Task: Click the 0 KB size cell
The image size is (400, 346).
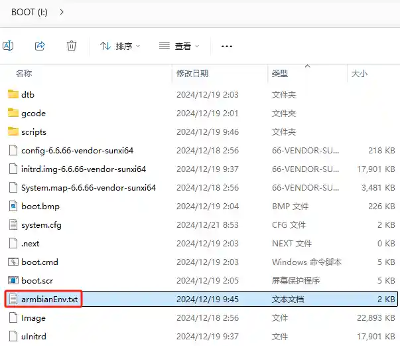Action: (386, 244)
